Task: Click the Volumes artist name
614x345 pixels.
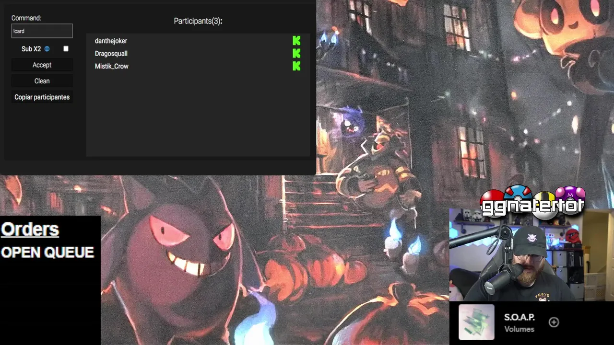Action: [519, 329]
